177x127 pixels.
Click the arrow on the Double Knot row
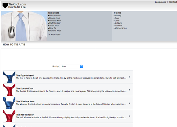coord(130,90)
